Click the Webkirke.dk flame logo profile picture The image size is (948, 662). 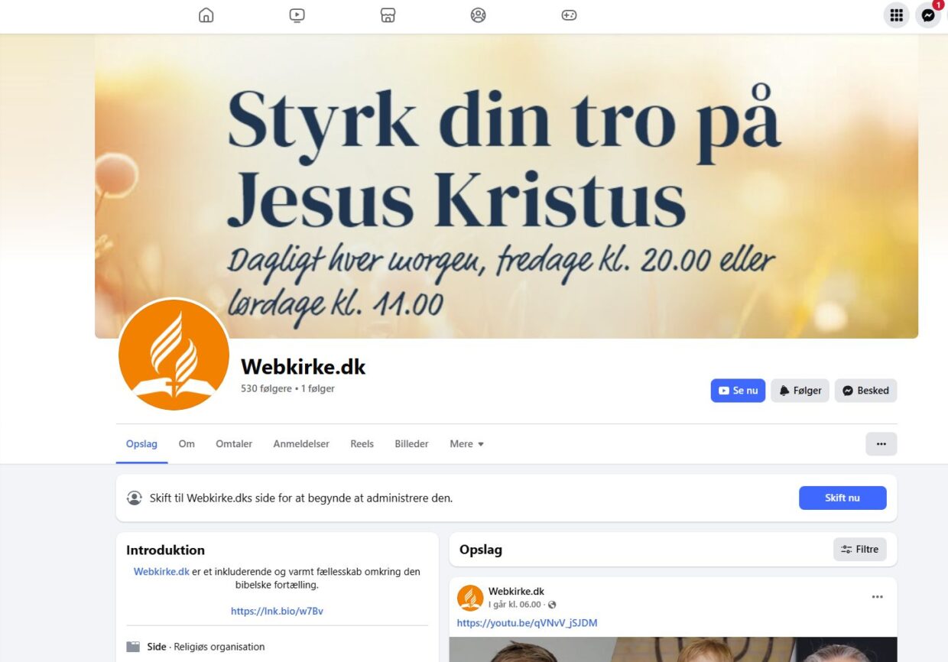point(174,355)
